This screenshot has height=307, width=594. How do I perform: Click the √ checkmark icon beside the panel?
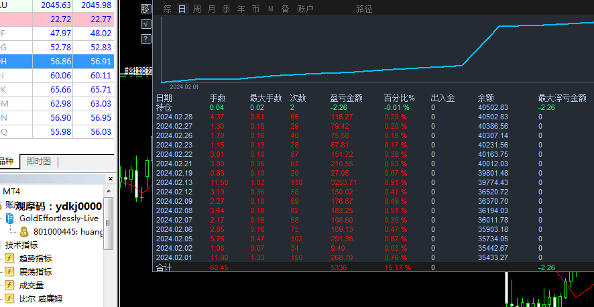pyautogui.click(x=146, y=24)
